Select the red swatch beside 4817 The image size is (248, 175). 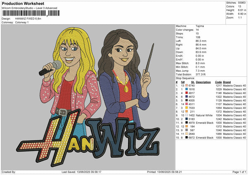(x=186, y=93)
